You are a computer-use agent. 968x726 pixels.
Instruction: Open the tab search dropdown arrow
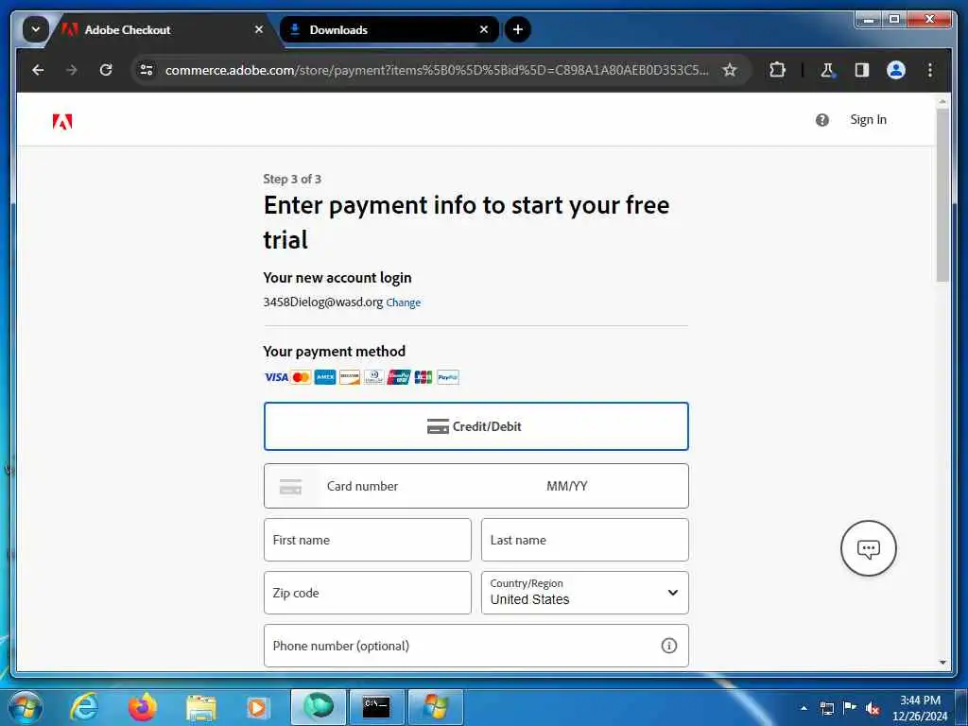point(35,29)
